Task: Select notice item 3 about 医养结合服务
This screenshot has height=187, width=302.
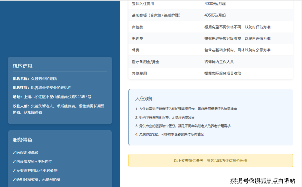Action: (x=183, y=126)
